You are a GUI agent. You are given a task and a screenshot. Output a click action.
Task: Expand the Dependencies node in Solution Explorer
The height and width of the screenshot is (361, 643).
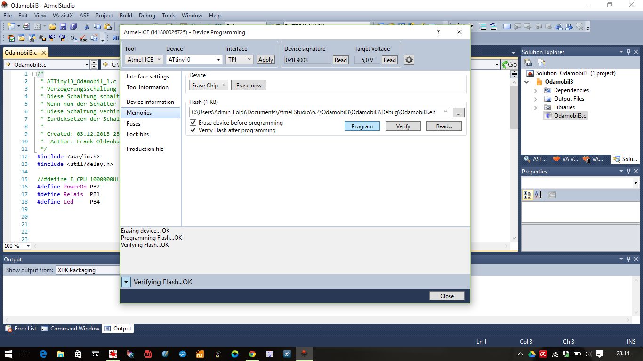point(536,90)
